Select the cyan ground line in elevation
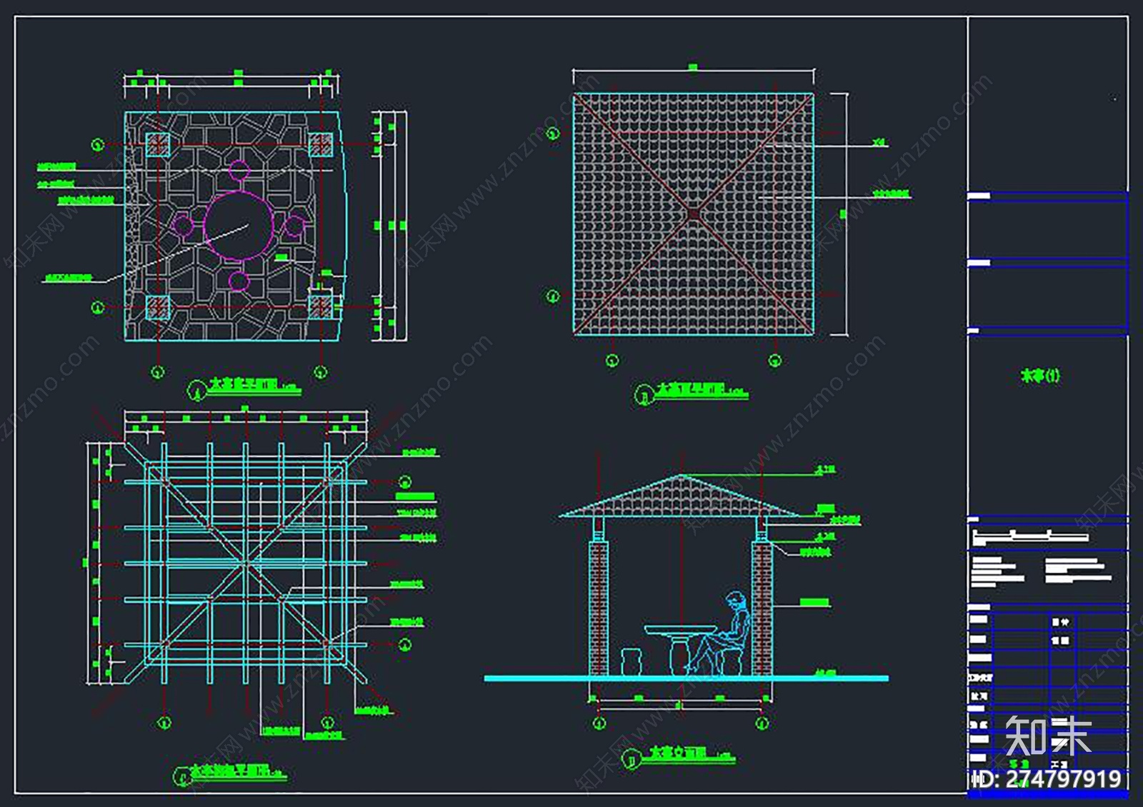The width and height of the screenshot is (1143, 807). (x=687, y=678)
